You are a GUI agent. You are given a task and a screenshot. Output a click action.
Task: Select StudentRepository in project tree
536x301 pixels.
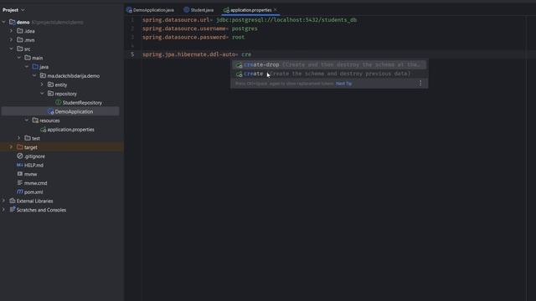click(82, 102)
